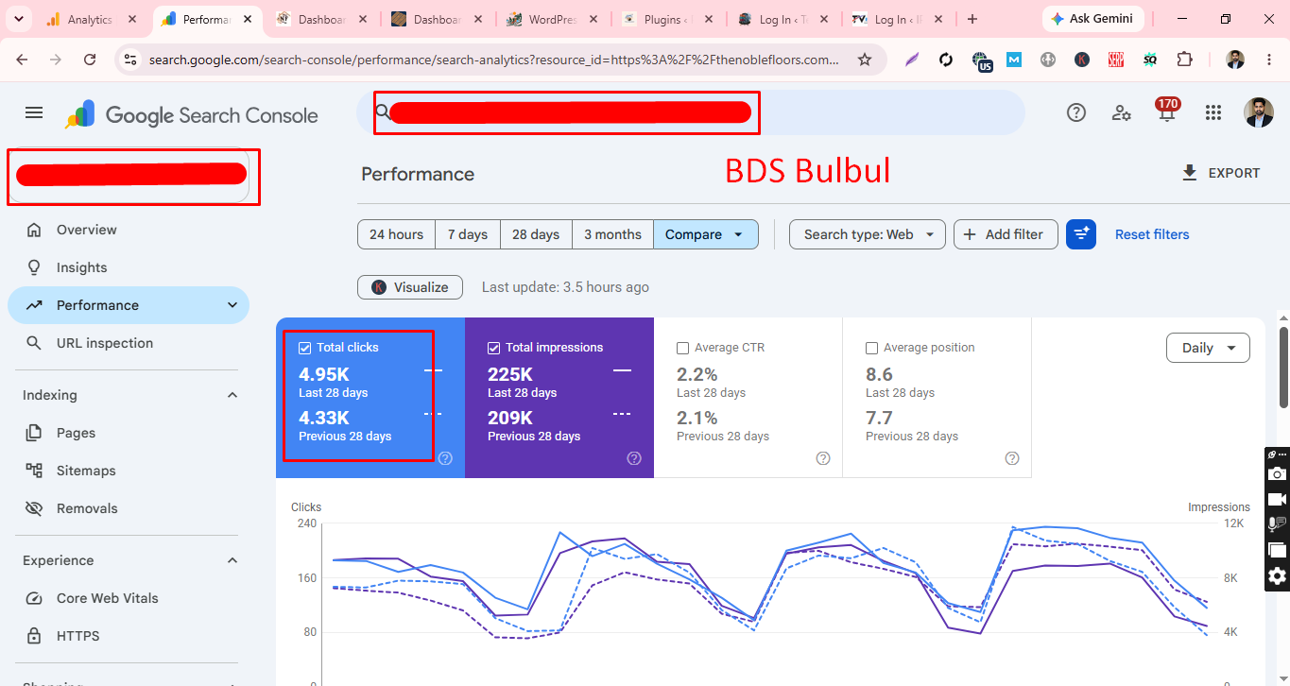Click the page vertical scrollbar
Screen dimensions: 1290x686
click(1284, 367)
